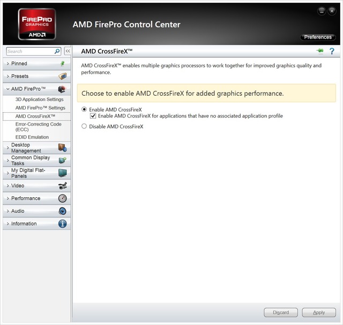Open help with the question mark icon

tap(332, 51)
